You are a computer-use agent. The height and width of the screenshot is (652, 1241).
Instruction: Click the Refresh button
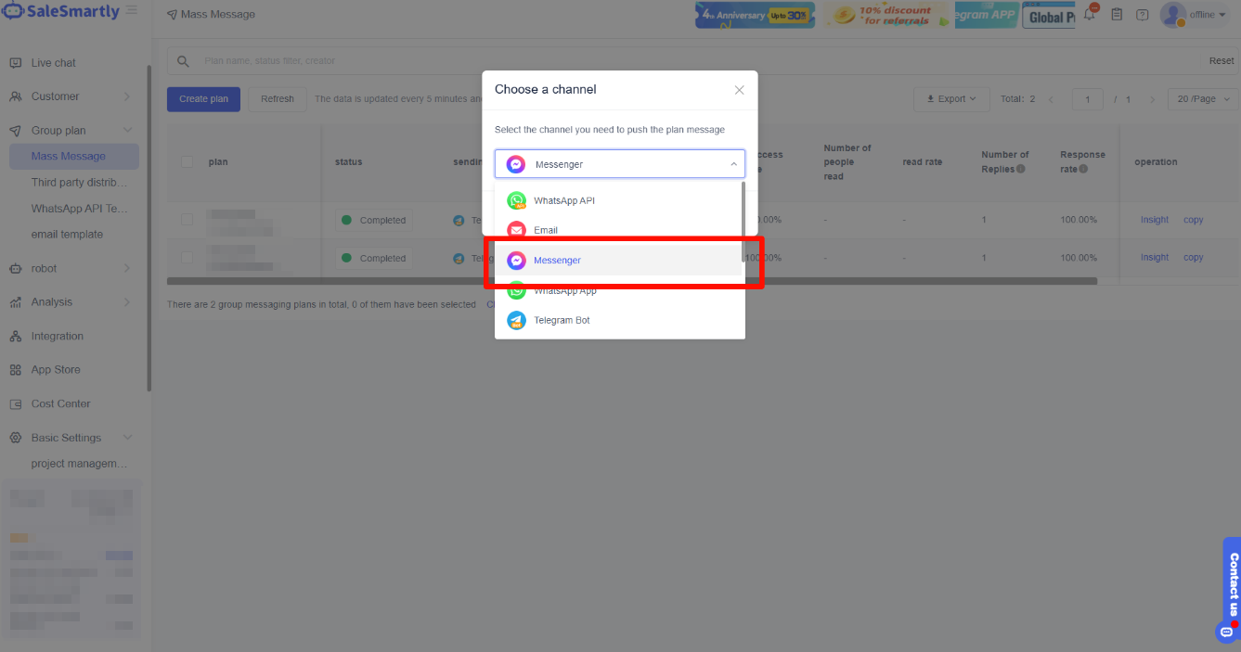pos(278,99)
